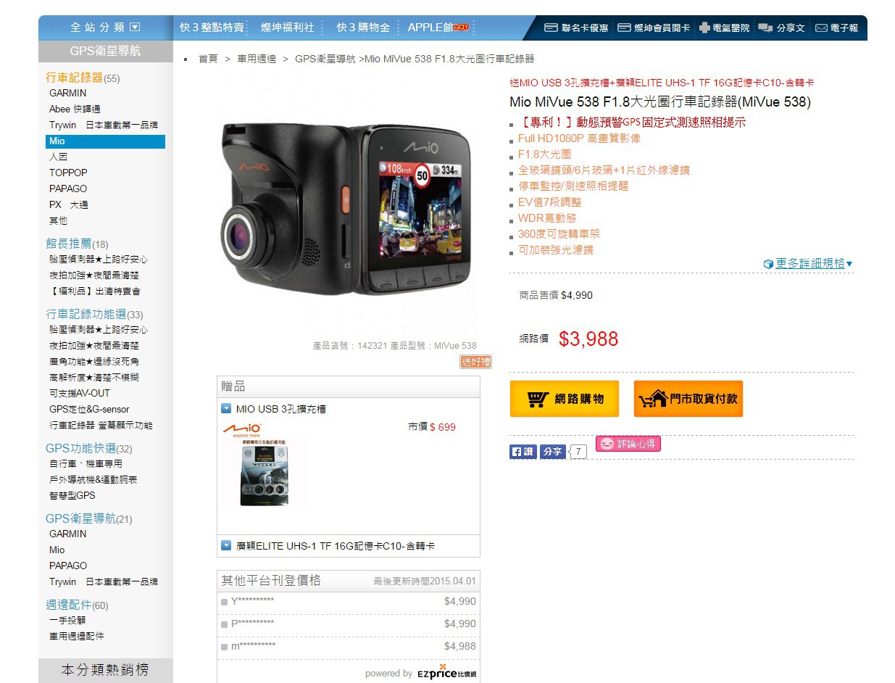Image resolution: width=895 pixels, height=683 pixels.
Task: Open the APPLE館 menu tab
Action: (x=438, y=28)
